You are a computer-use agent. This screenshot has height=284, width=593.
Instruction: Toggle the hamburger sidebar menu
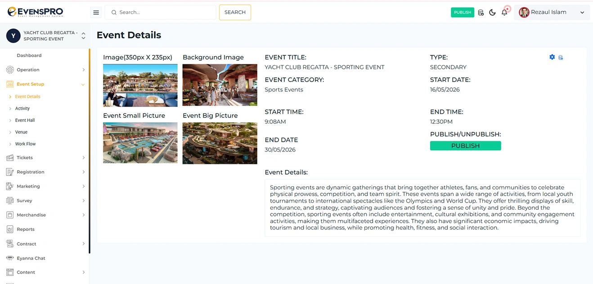[x=96, y=13]
